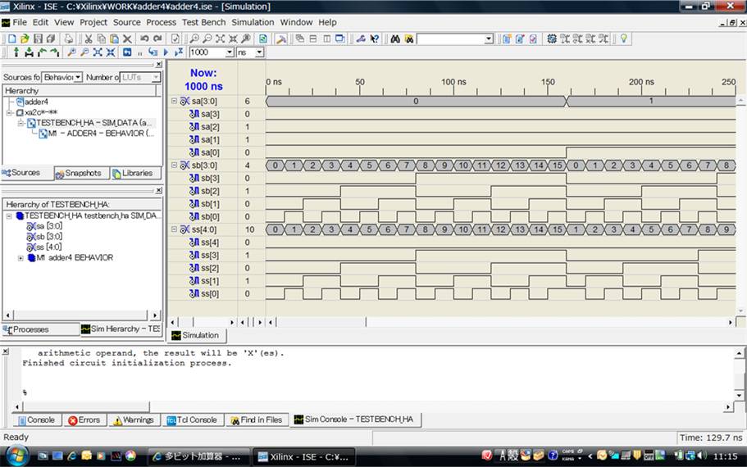
Task: Open the Simulation menu
Action: pos(253,22)
